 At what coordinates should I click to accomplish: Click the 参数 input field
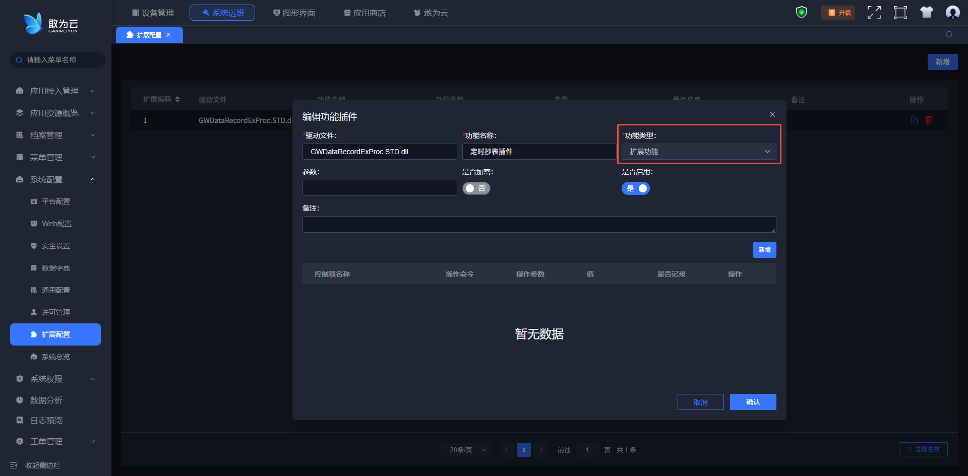(x=379, y=188)
